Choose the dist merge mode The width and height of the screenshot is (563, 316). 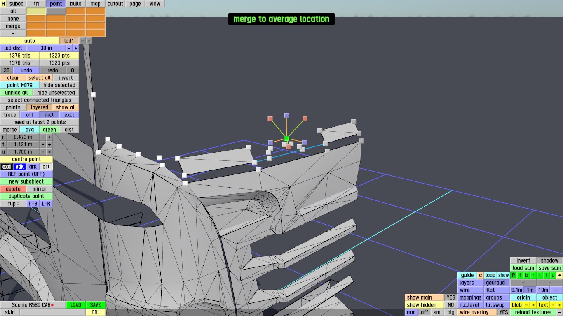point(69,130)
